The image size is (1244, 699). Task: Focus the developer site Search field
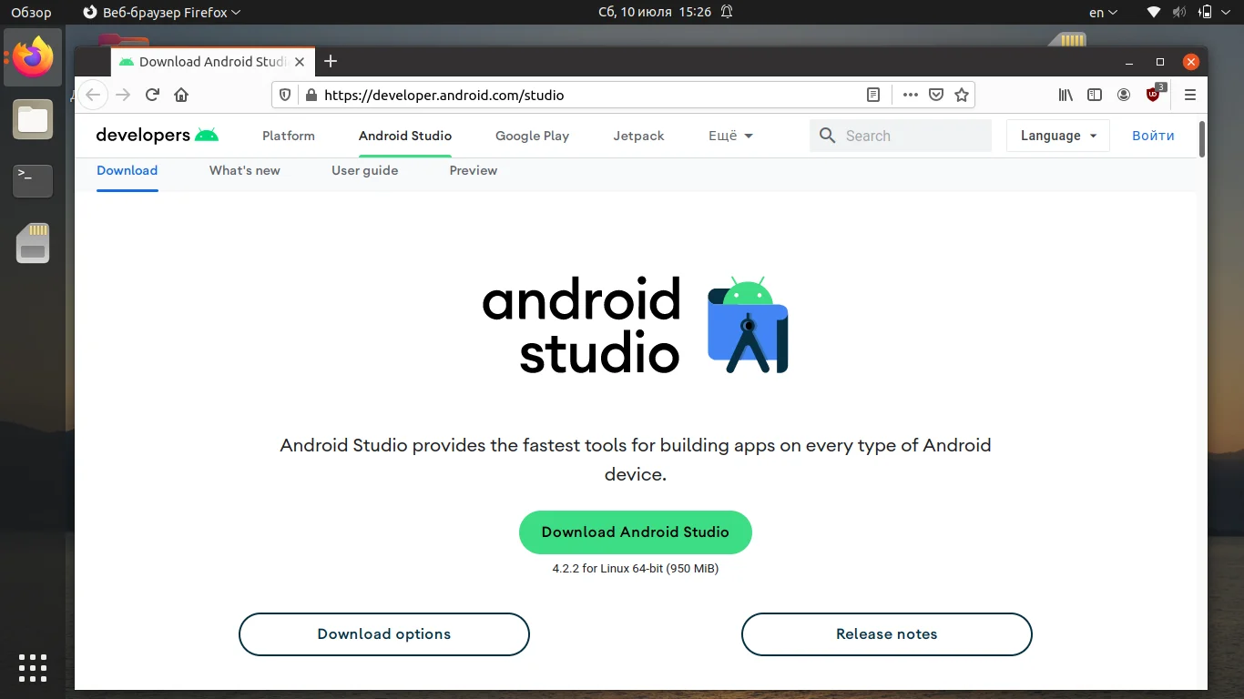(x=901, y=136)
